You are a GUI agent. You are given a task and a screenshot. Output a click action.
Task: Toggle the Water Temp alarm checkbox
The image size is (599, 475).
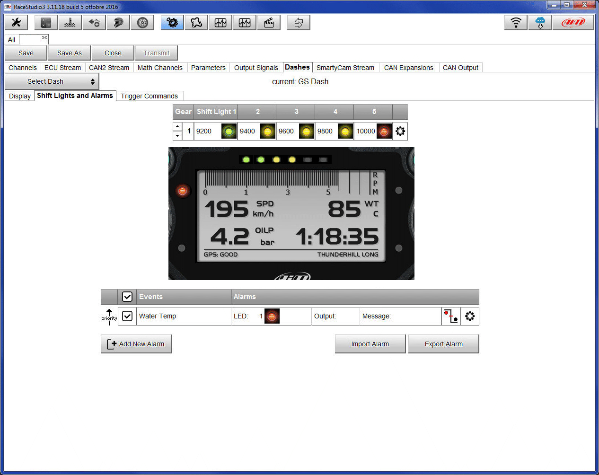pos(127,316)
